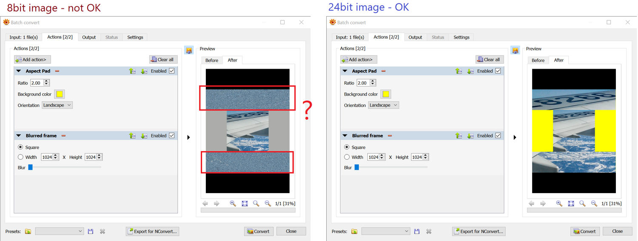Remove Aspect Pad action in 24bit window
The height and width of the screenshot is (241, 638).
tap(383, 71)
